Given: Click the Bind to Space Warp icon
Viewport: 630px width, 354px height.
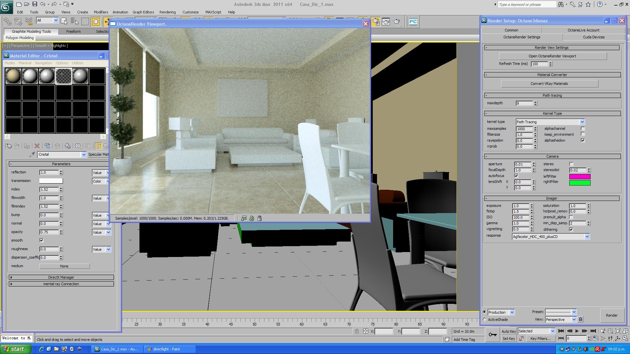Looking at the screenshot, I should 29,22.
